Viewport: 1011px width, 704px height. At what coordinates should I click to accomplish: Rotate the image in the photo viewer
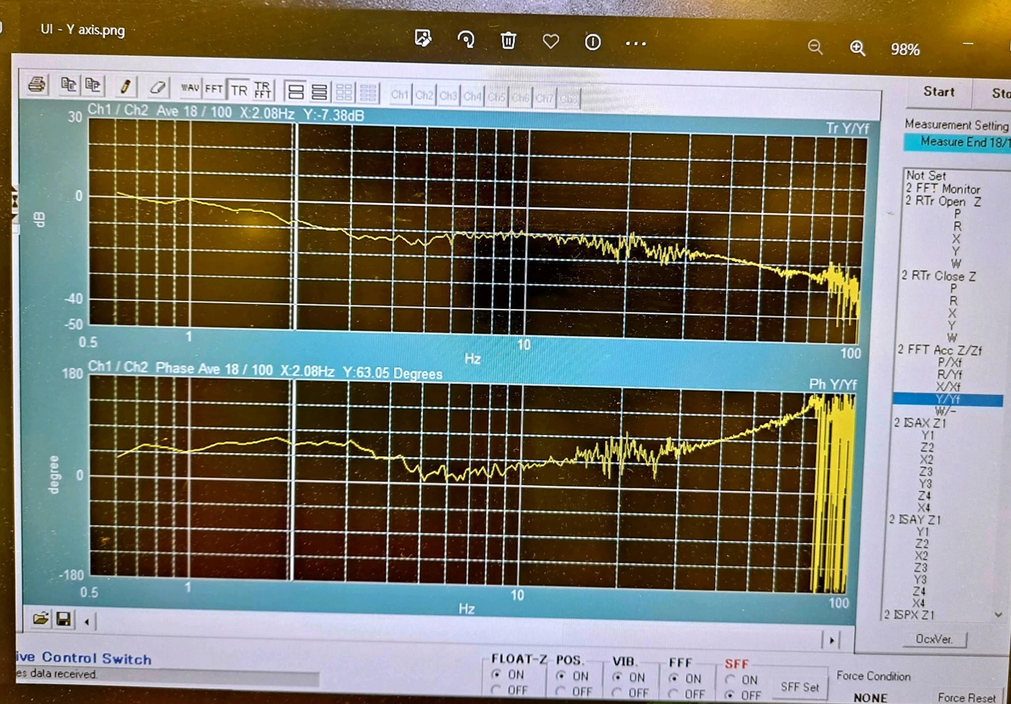(x=466, y=40)
